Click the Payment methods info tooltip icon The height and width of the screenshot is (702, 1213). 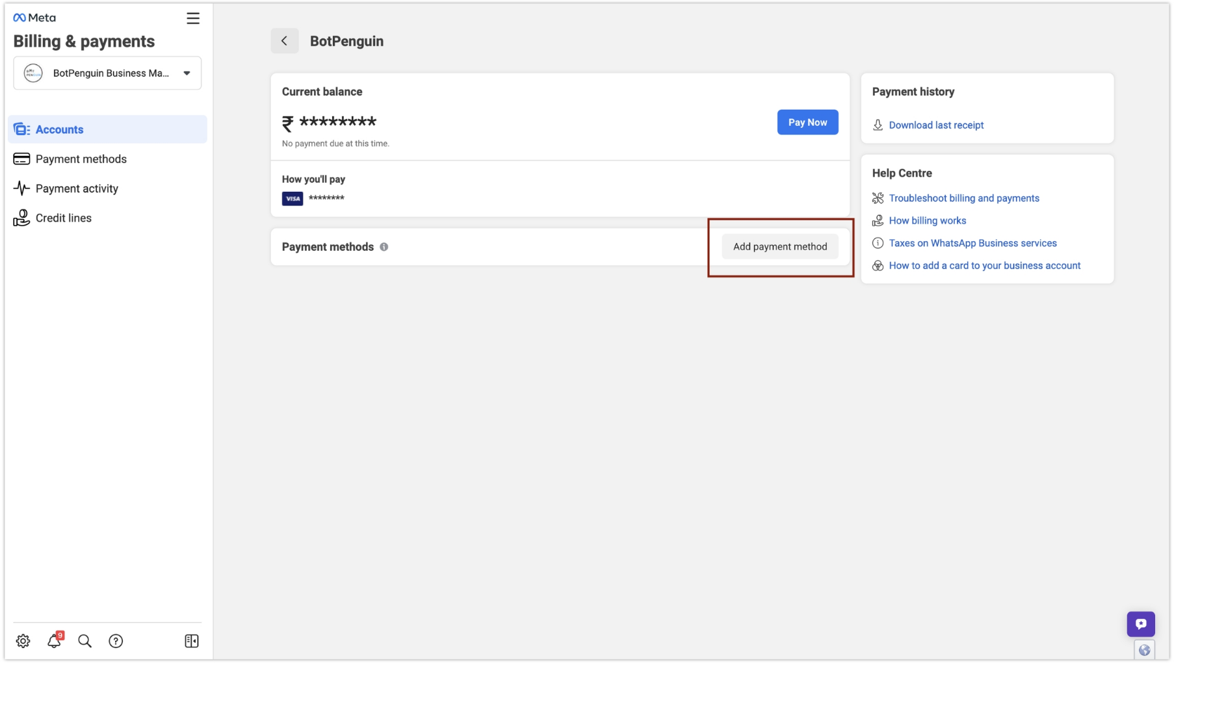coord(384,247)
